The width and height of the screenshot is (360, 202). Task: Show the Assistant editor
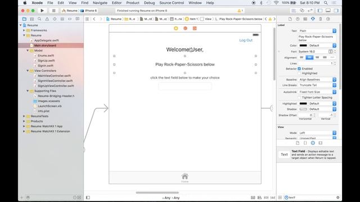click(302, 11)
